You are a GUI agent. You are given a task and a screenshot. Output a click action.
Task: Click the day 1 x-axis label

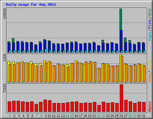pos(10,116)
